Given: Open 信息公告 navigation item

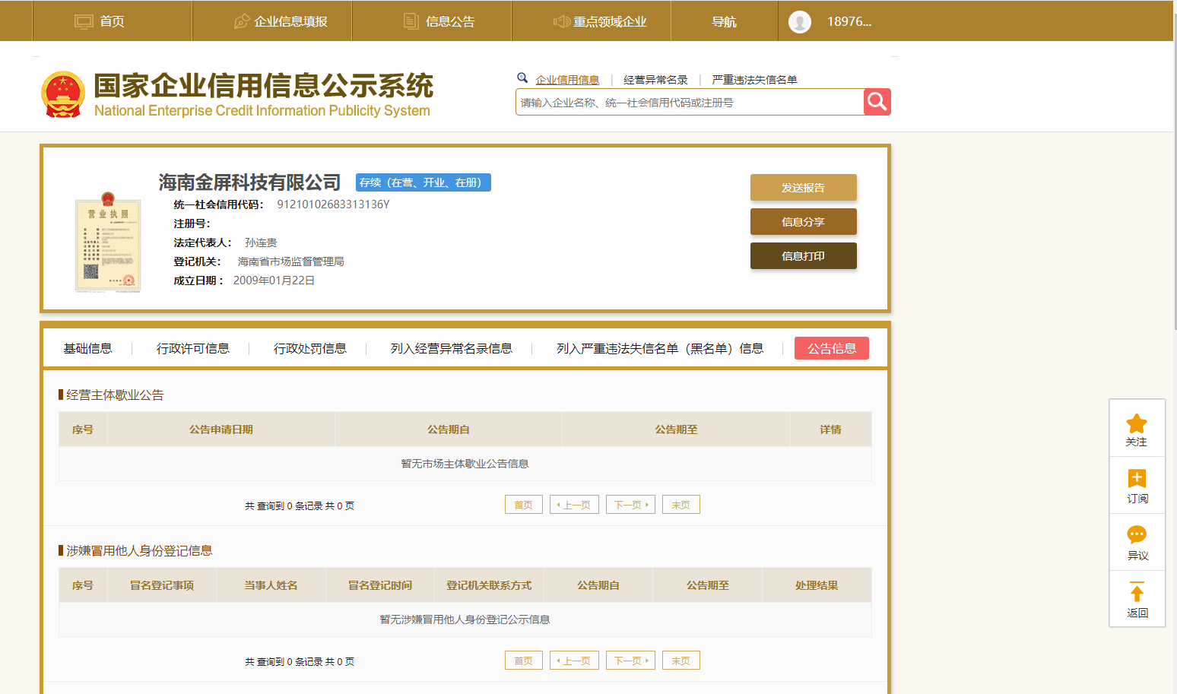Looking at the screenshot, I should tap(439, 22).
